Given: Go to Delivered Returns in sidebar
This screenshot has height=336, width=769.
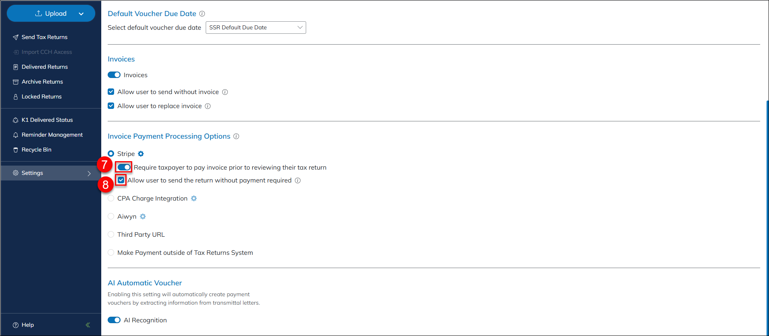Looking at the screenshot, I should point(45,67).
